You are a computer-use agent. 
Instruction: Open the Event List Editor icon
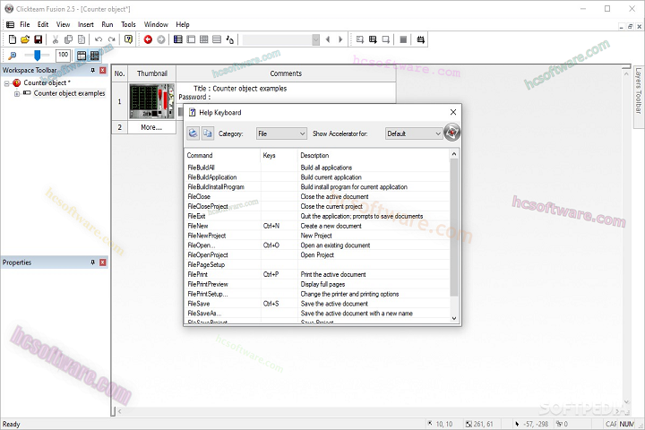point(217,39)
